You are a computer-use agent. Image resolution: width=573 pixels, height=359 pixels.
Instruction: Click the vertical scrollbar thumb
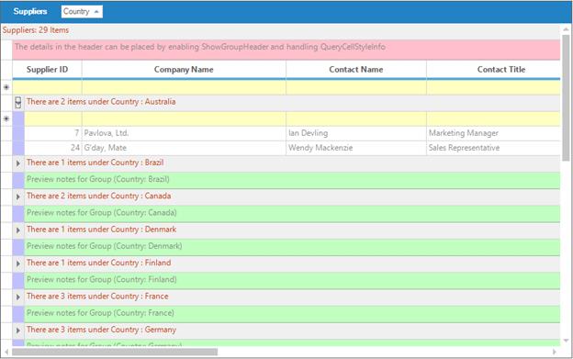point(566,98)
